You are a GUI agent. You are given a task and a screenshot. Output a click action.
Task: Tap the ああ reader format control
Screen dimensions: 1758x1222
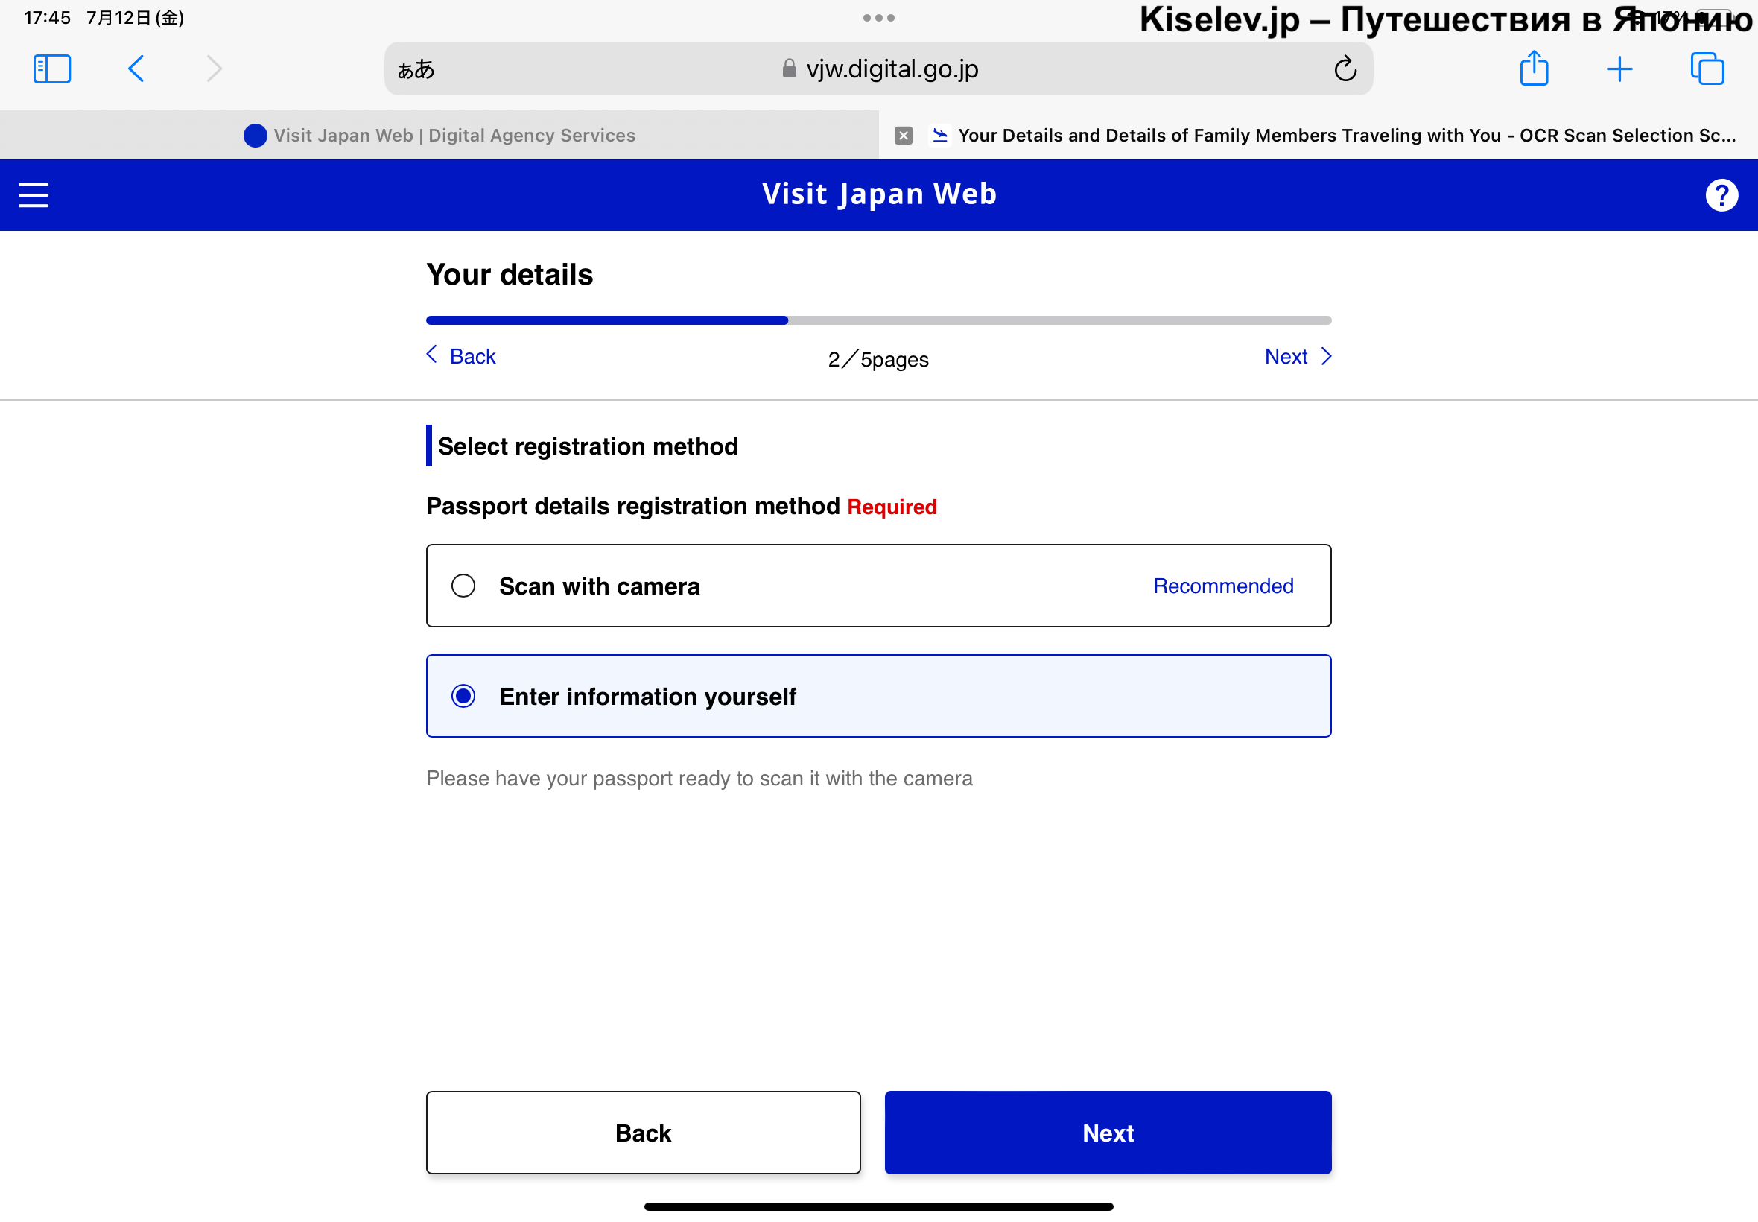click(x=416, y=70)
